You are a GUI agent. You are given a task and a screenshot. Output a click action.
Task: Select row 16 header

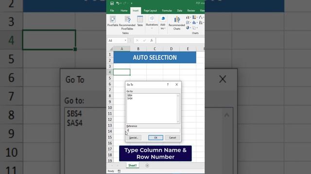pyautogui.click(x=110, y=143)
